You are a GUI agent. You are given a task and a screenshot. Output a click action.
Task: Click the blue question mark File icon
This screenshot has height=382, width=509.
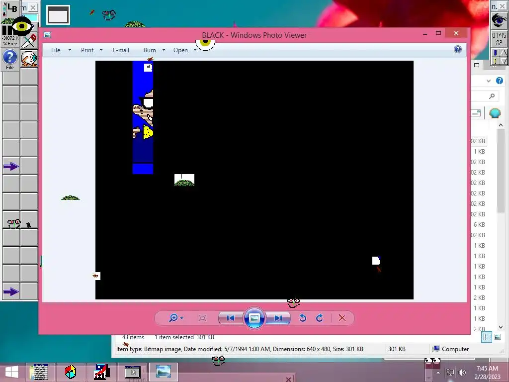point(10,59)
